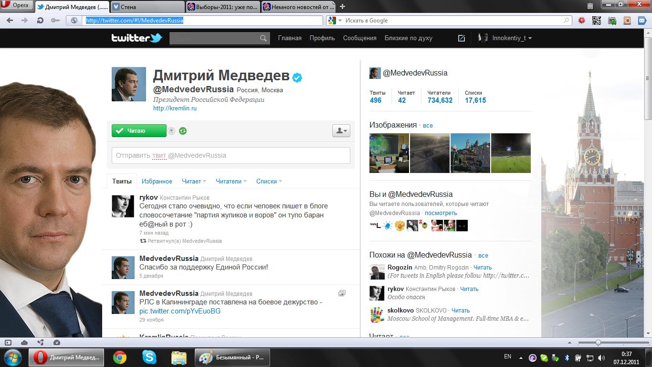This screenshot has width=652, height=367.
Task: Click the brown safe extension icon
Action: point(627,21)
